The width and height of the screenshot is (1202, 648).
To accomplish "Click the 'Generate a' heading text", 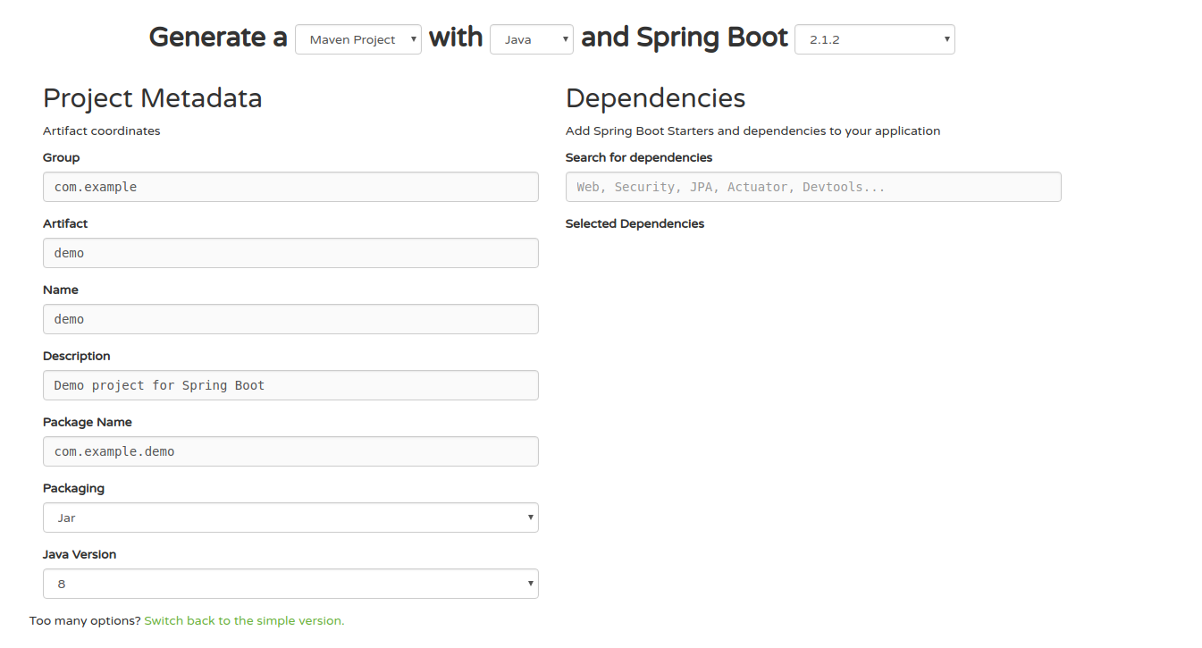I will (218, 38).
